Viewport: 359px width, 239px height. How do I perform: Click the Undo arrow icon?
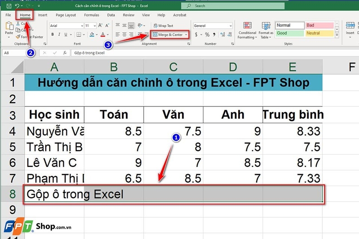17,6
